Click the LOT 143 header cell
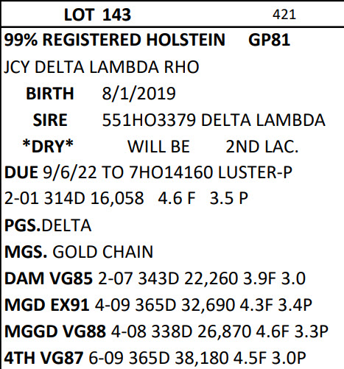This screenshot has width=344, height=369. point(97,15)
